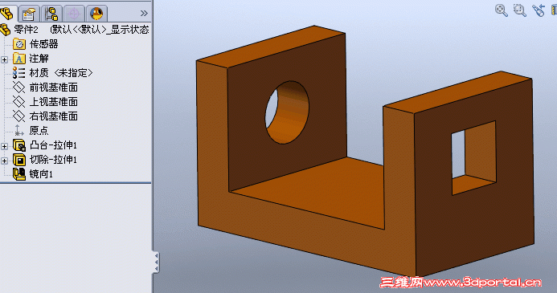
Task: Select the 注解 label
Action: 39,59
